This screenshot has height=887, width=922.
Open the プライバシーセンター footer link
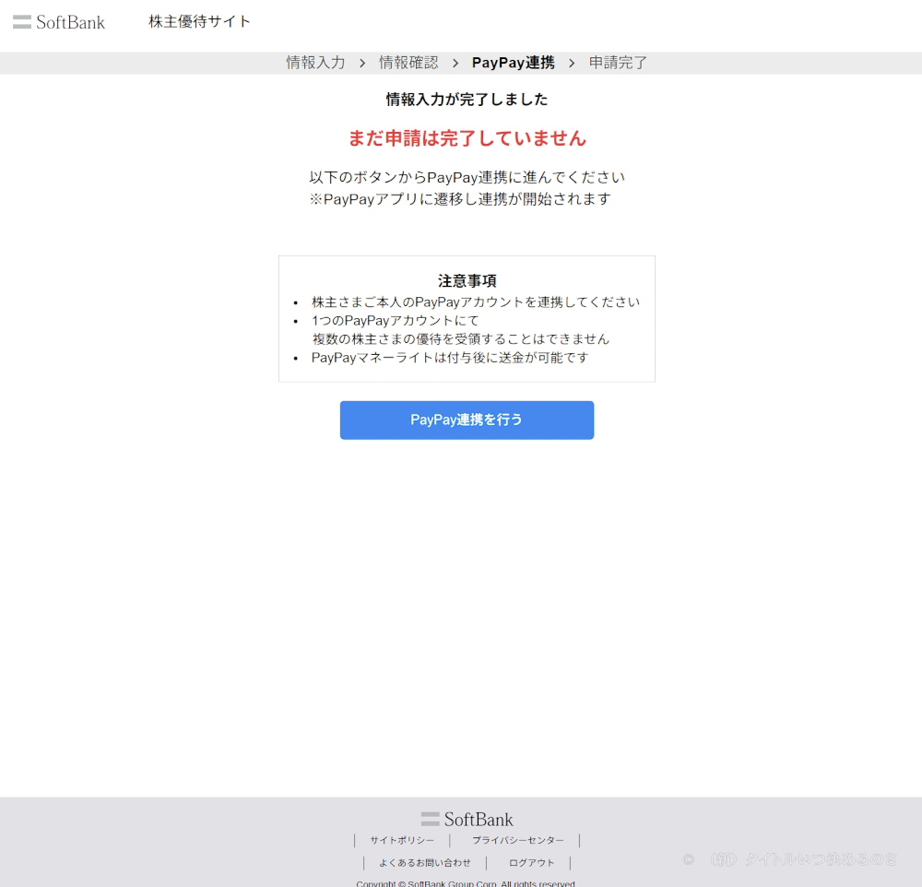point(518,841)
